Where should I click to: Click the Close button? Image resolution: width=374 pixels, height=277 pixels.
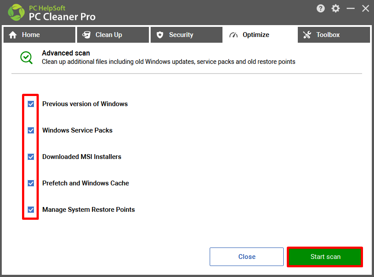[x=247, y=257]
